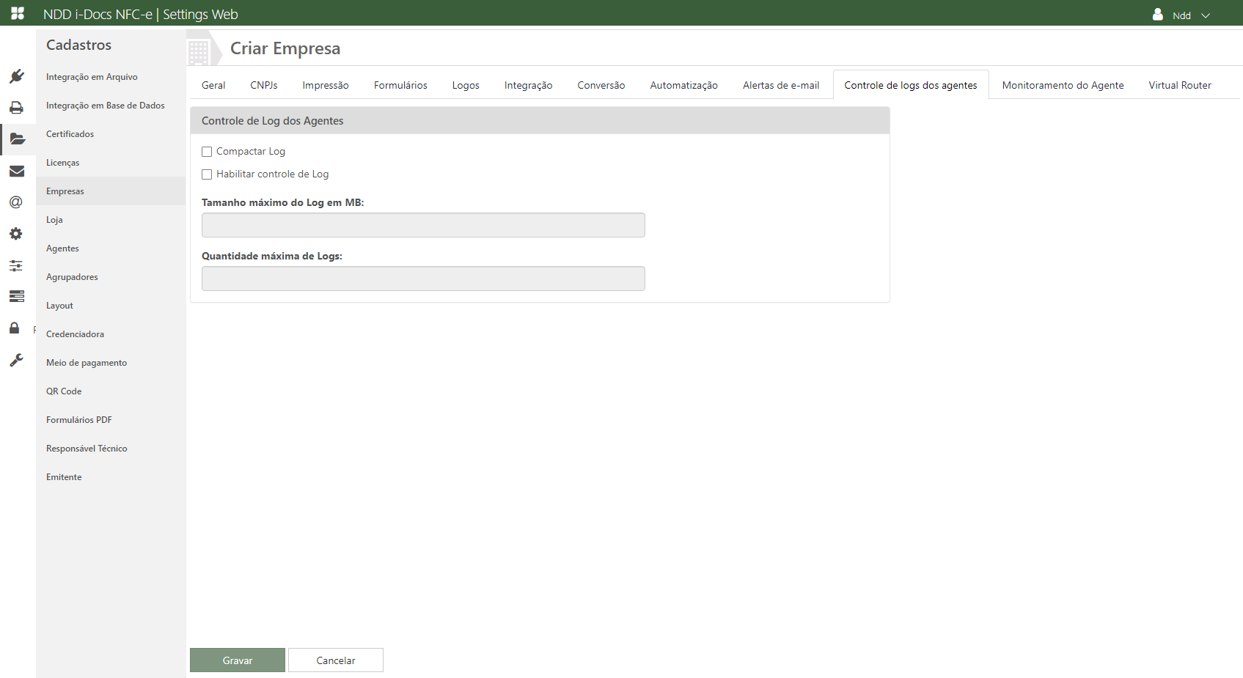Open Layout in the sidebar
Screen dimensions: 1243x678
(x=111, y=306)
